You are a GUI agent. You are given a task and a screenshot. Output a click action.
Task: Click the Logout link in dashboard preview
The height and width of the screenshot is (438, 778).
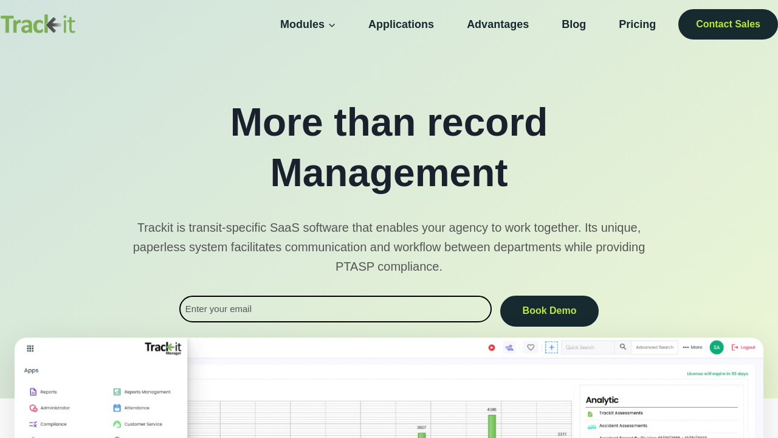(x=743, y=347)
